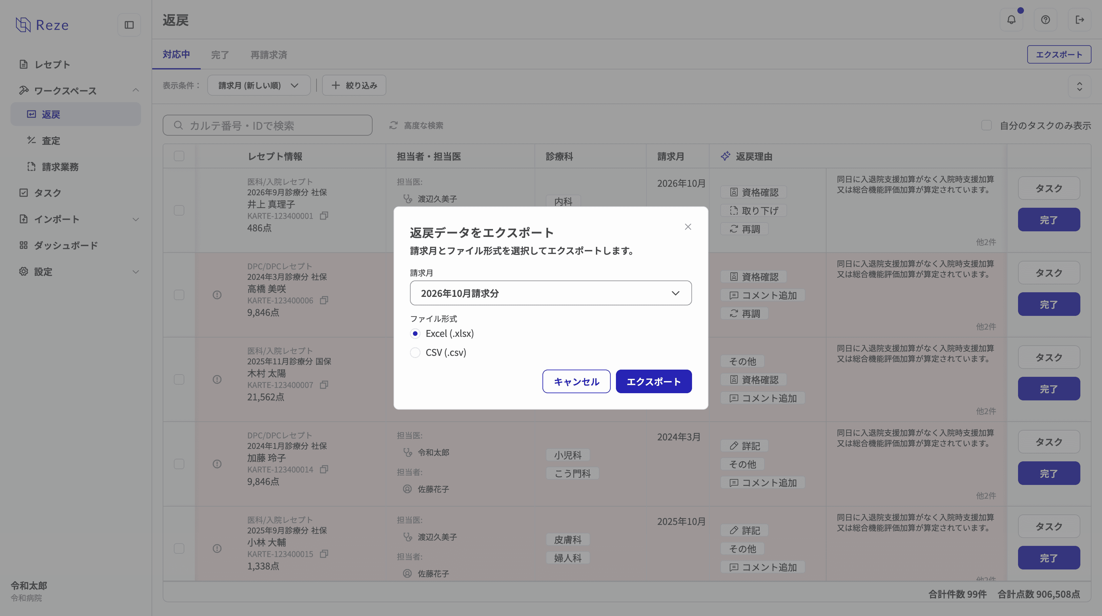Check the row checkbox for 井上 真理子
This screenshot has width=1102, height=616.
179,210
